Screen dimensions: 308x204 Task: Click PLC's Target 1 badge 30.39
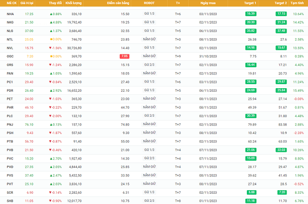point(251,116)
